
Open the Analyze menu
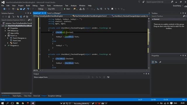pyautogui.click(x=74, y=6)
